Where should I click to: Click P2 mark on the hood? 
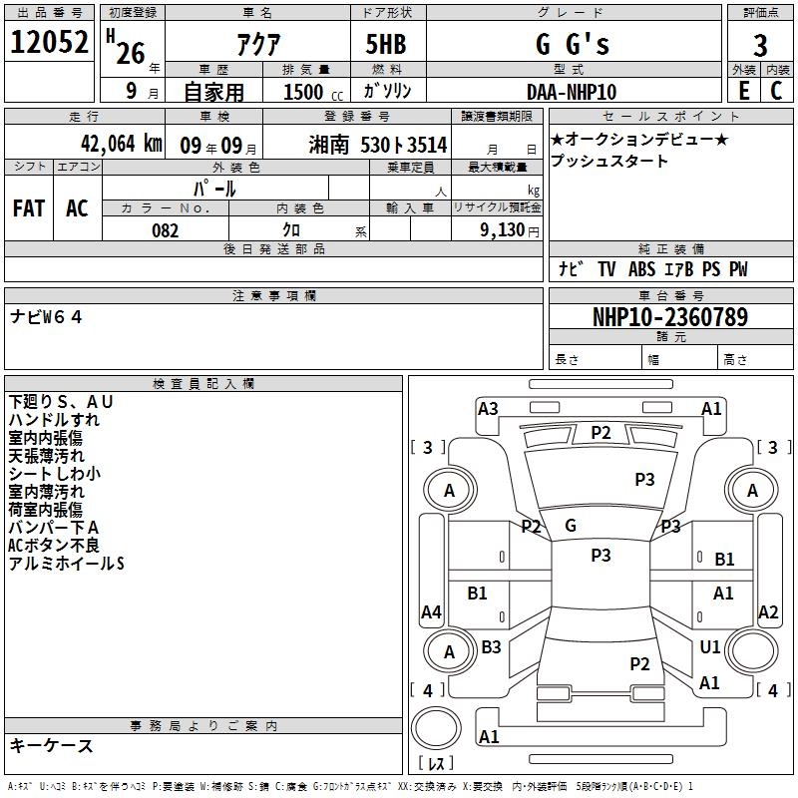(x=600, y=433)
